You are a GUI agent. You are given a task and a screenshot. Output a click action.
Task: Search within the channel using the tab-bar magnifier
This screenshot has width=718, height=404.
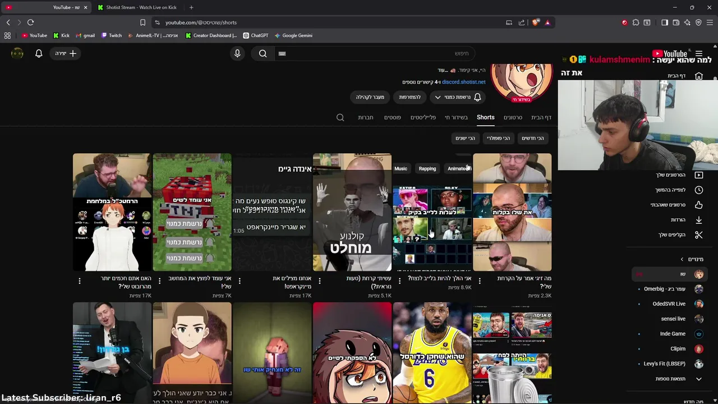(340, 117)
